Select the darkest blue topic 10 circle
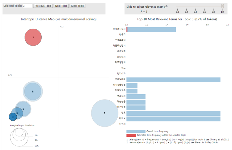Screen dimensions: 232x150 13,117
